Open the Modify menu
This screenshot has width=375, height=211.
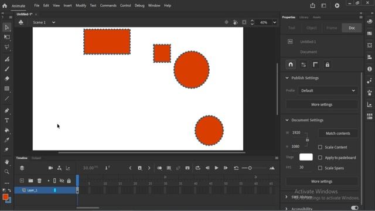[x=81, y=5]
